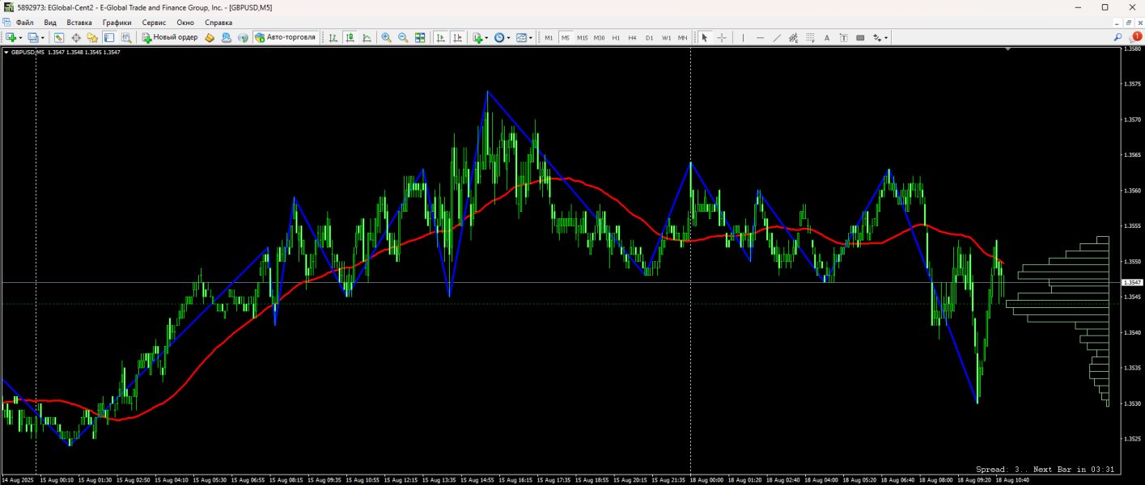The height and width of the screenshot is (485, 1145).
Task: Switch chart to candlestick mode
Action: 350,38
